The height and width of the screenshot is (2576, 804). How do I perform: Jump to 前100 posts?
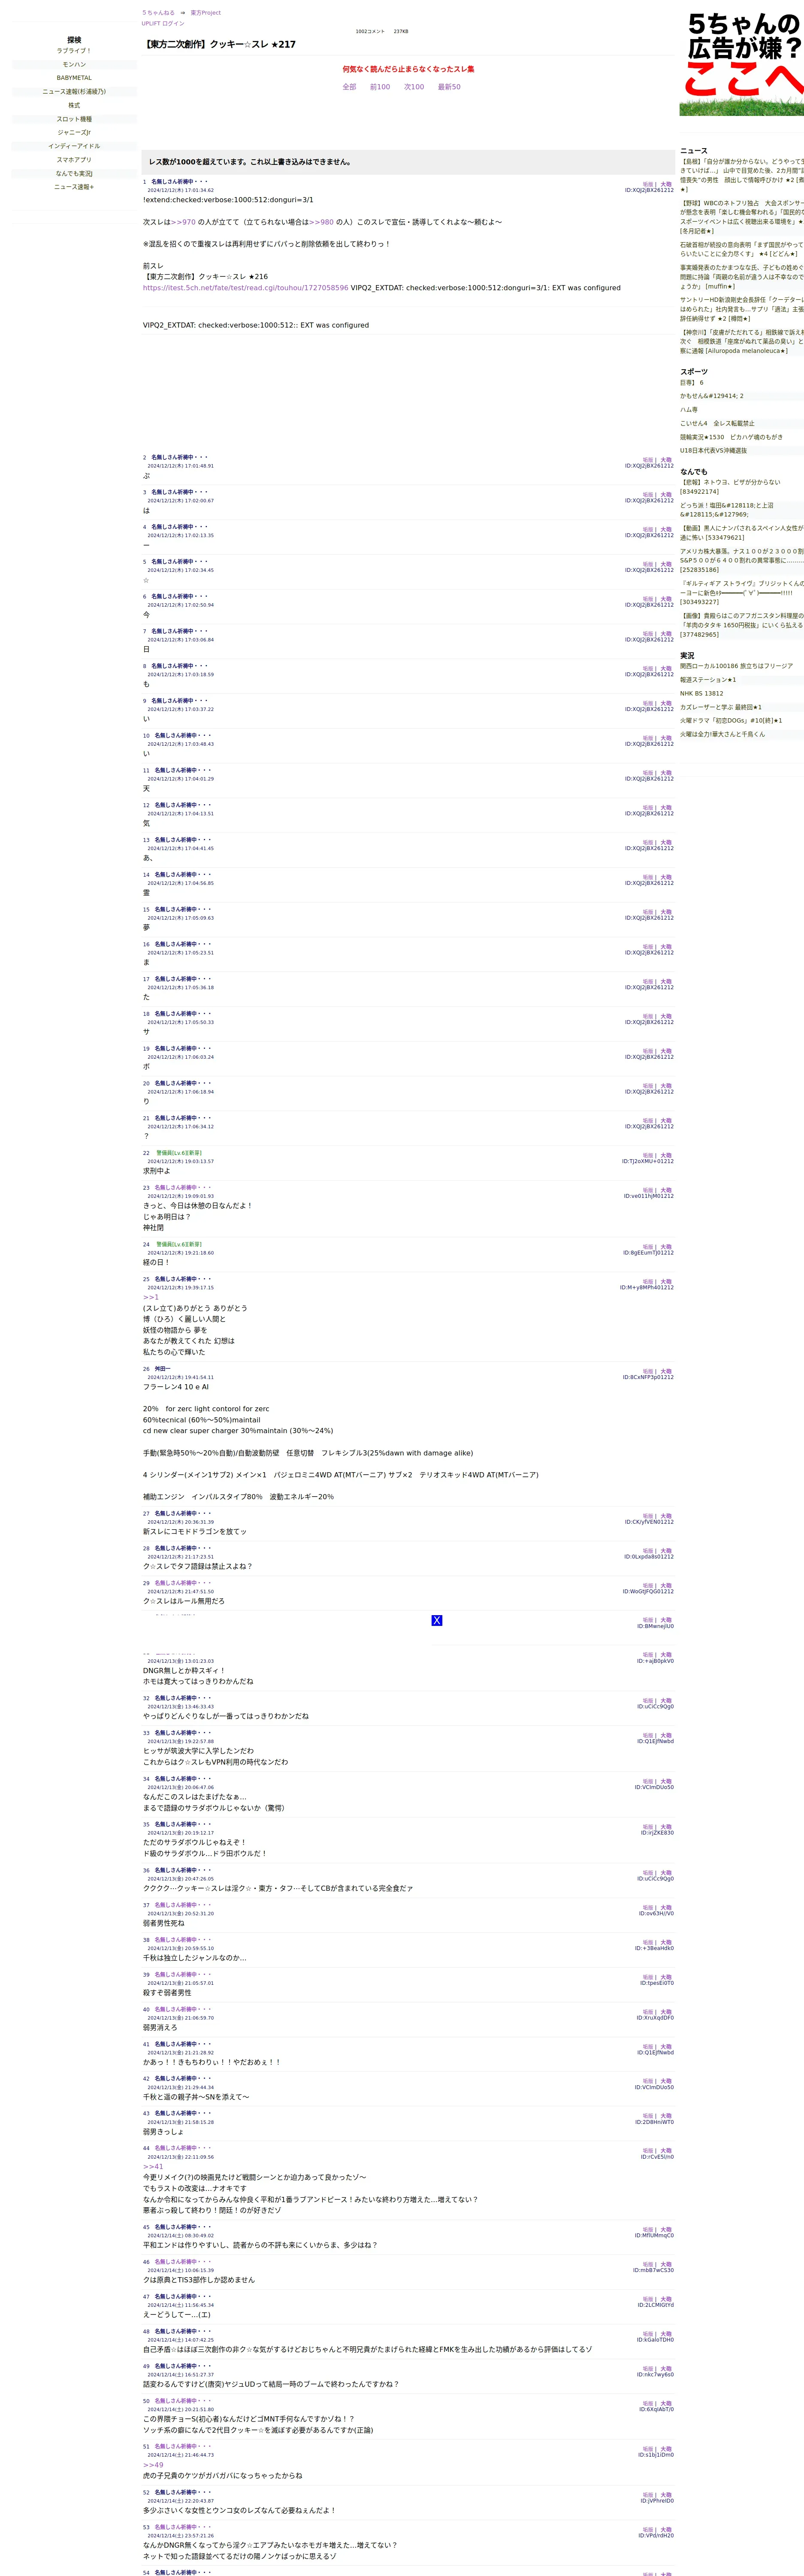point(380,87)
